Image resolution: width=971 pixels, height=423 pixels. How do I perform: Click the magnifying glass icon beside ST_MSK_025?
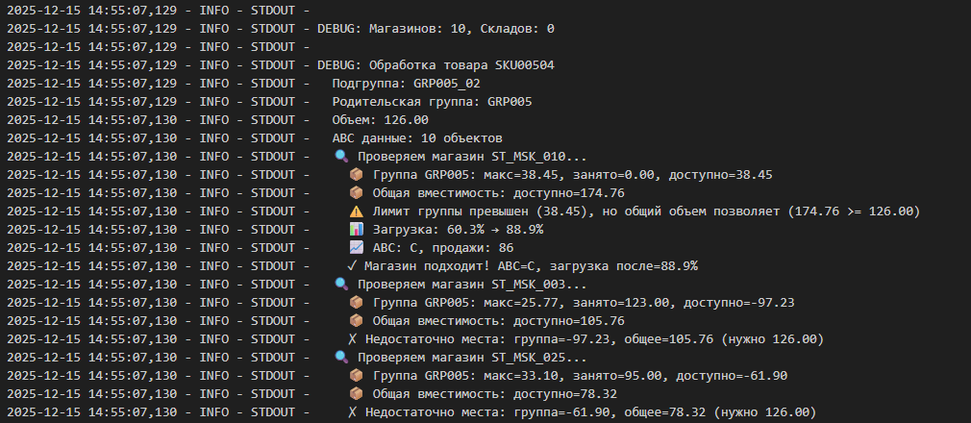pyautogui.click(x=341, y=358)
